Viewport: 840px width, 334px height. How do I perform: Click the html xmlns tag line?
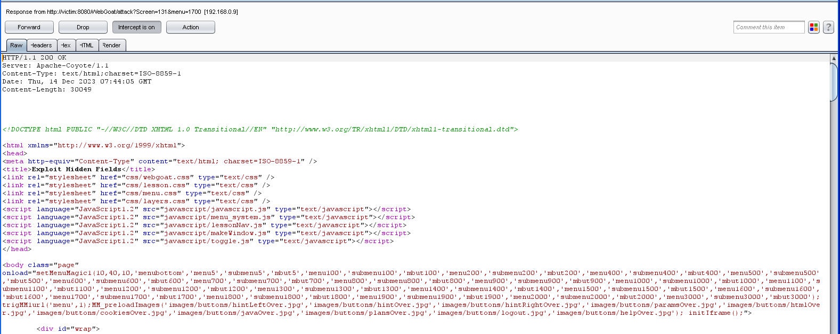click(x=94, y=145)
